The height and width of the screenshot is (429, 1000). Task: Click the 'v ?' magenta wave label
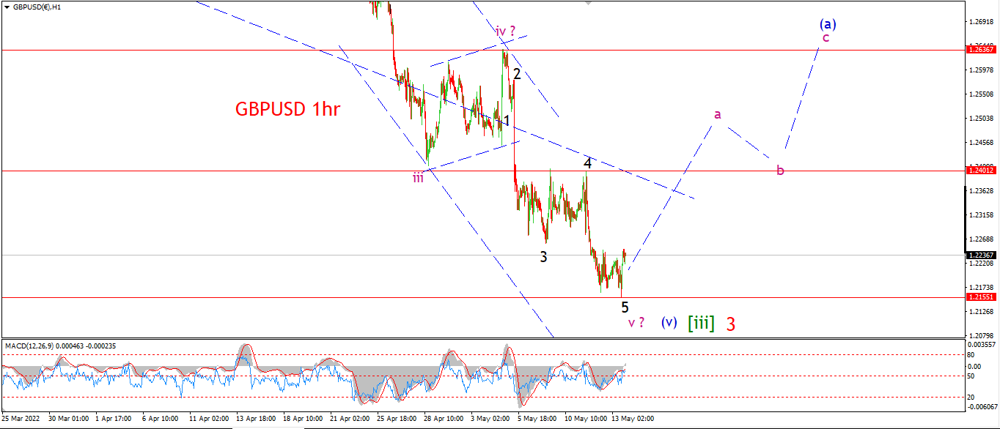point(636,322)
